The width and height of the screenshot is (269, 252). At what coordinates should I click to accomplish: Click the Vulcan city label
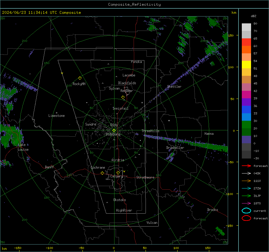point(152,223)
